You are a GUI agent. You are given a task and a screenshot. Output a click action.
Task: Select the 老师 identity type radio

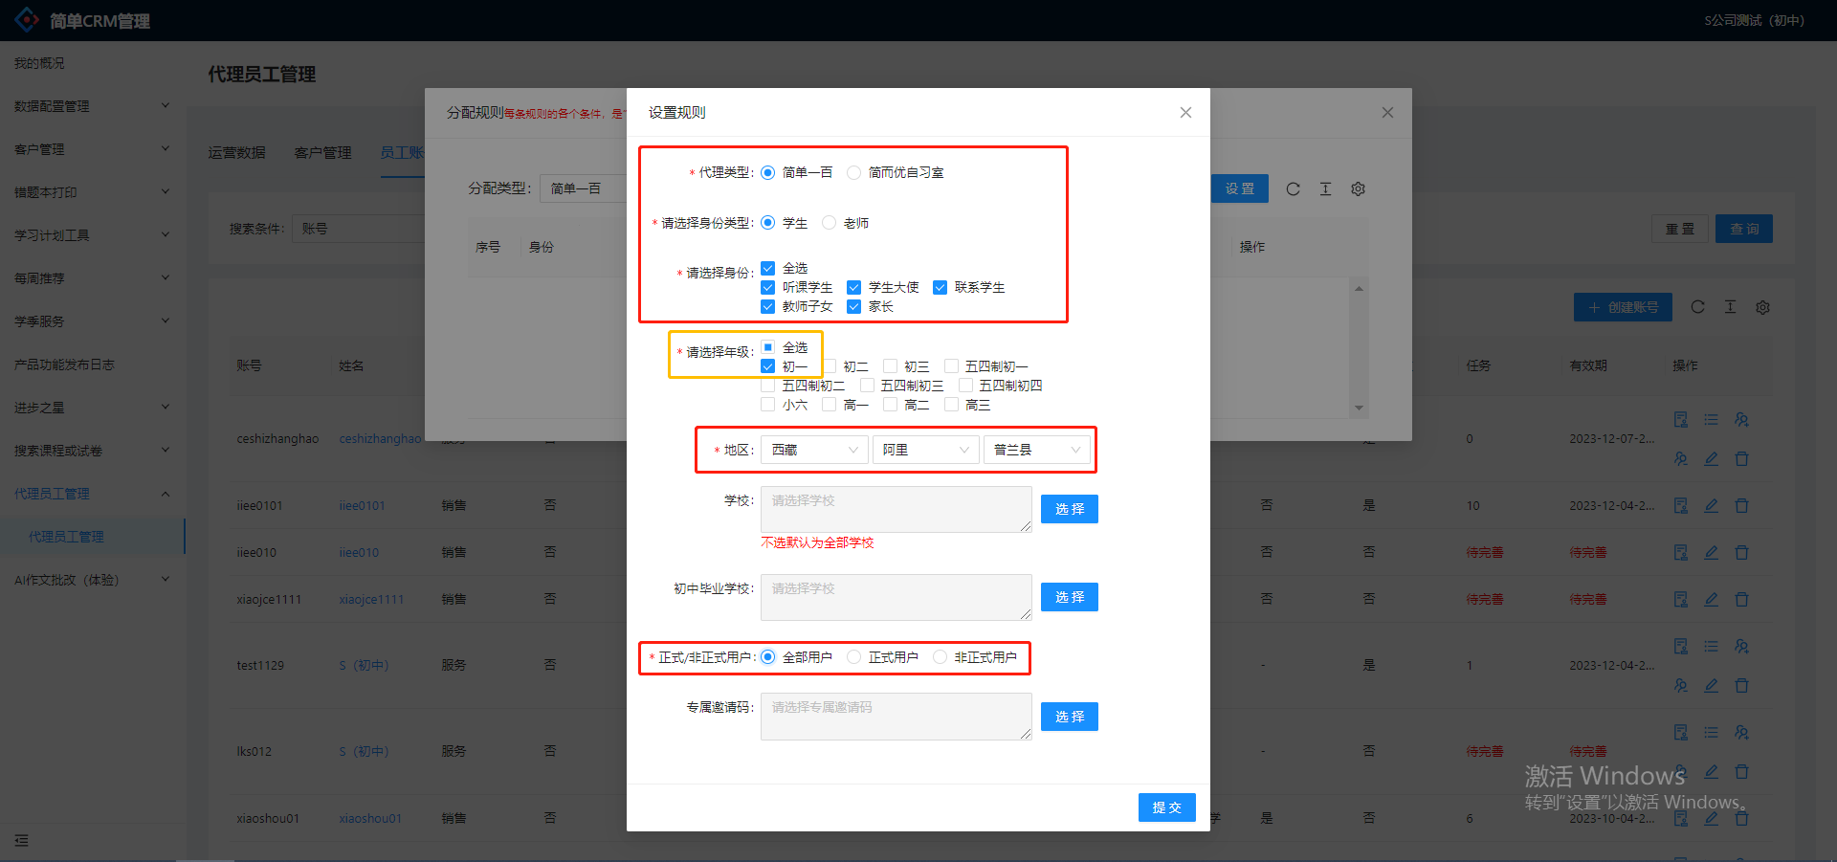point(830,223)
